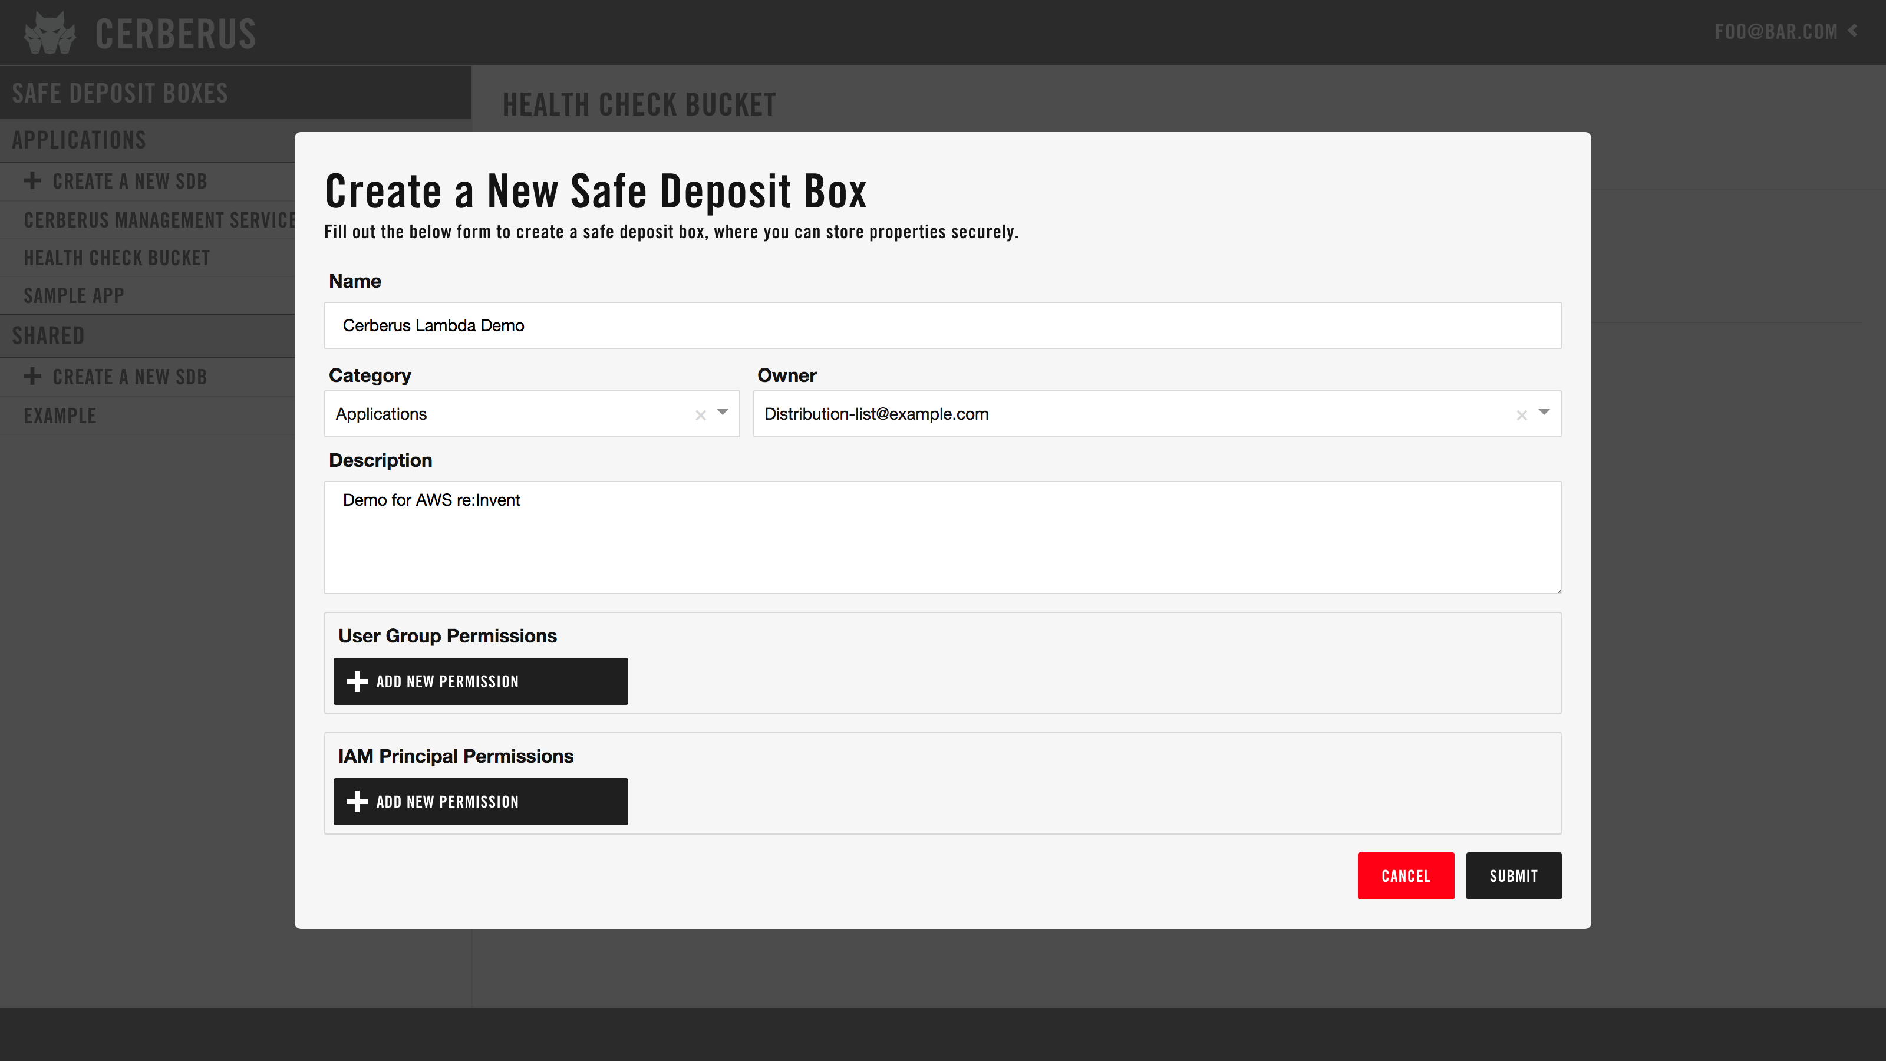1886x1061 pixels.
Task: Click plus icon in User Group Permissions button
Action: click(357, 682)
